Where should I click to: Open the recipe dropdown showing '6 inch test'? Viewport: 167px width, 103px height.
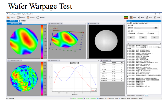(x=144, y=28)
